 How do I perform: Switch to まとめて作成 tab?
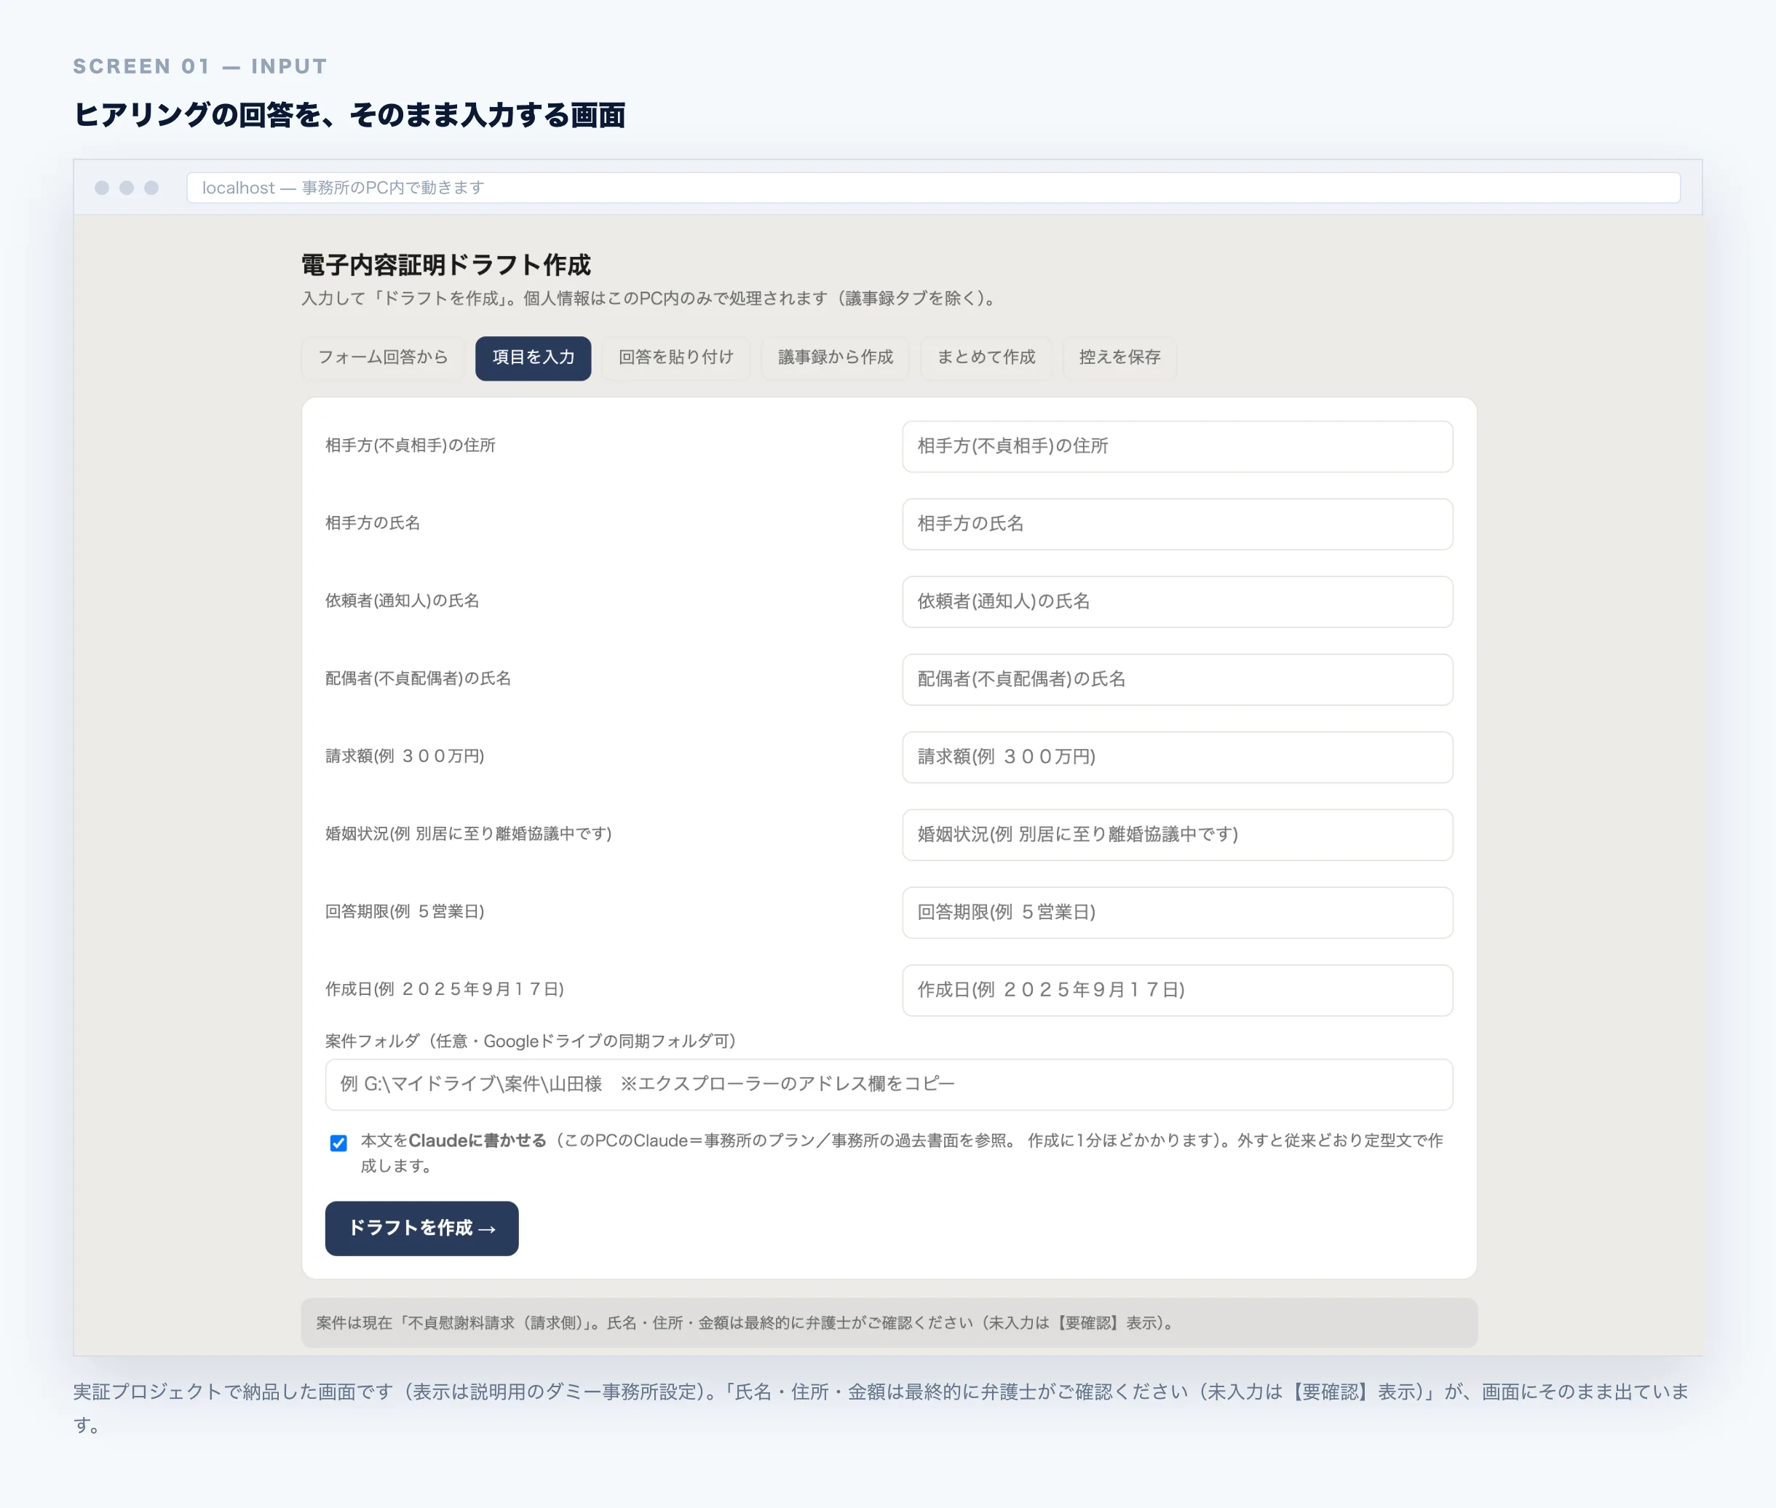coord(985,357)
